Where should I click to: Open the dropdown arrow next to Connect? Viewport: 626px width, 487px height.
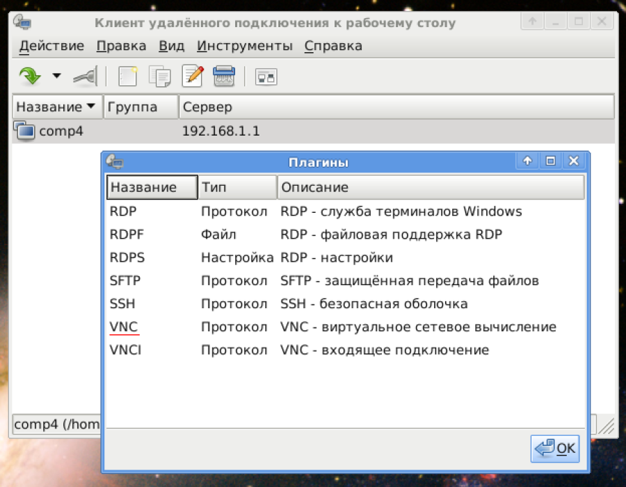(x=57, y=75)
